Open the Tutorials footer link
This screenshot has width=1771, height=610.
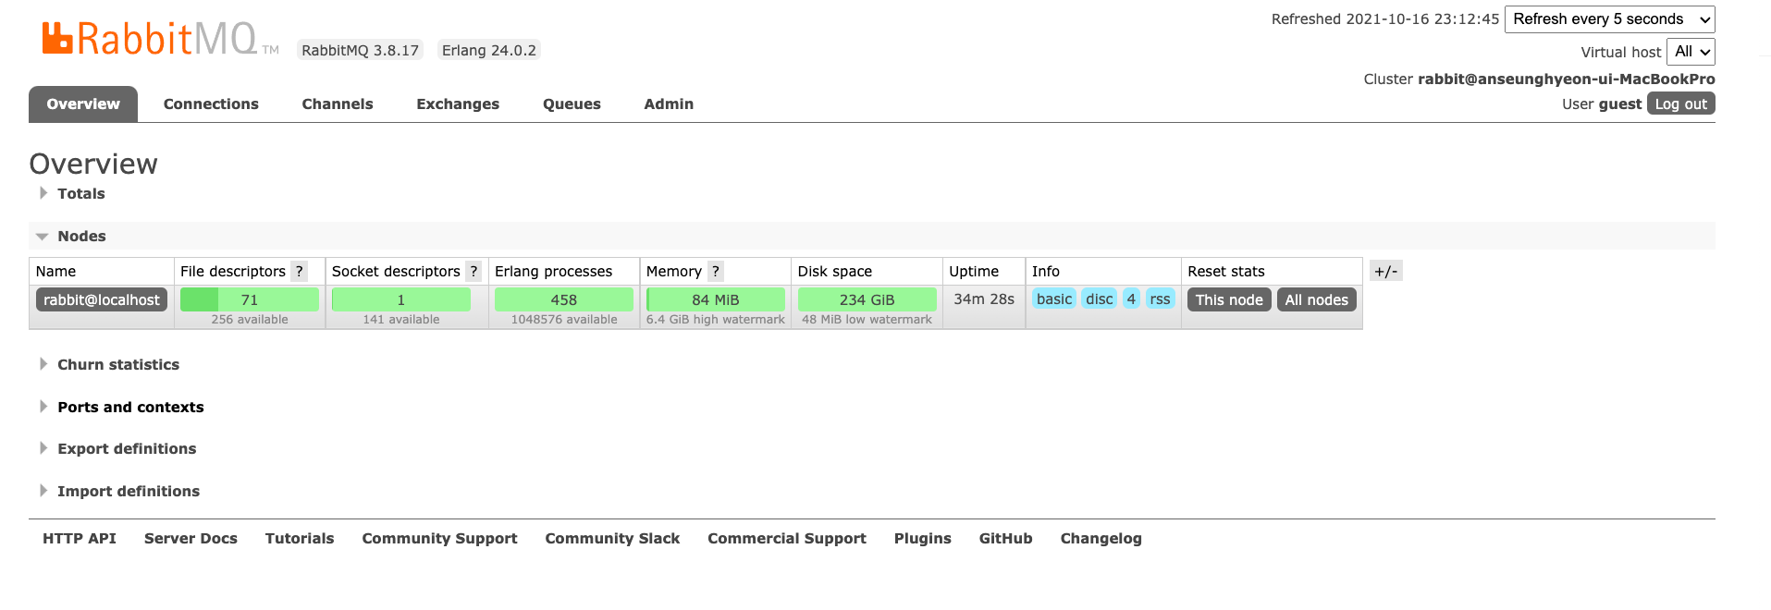click(300, 538)
